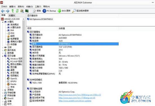
Task: Expand the 网络设备 tree node
Action: (x=3, y=96)
